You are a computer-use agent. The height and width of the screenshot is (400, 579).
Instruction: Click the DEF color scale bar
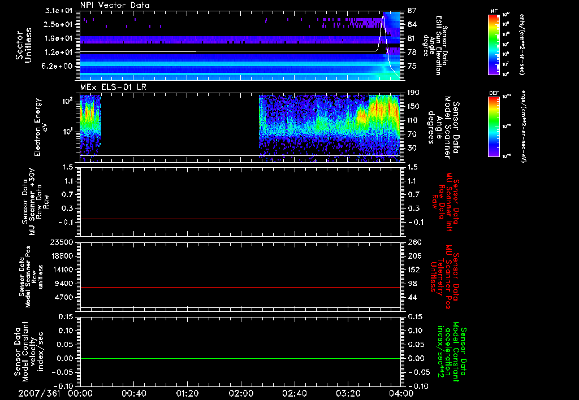[x=494, y=127]
